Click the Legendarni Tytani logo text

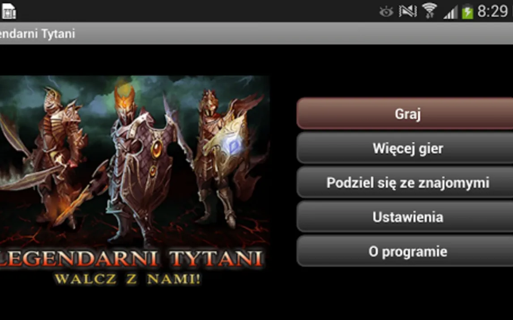[131, 259]
